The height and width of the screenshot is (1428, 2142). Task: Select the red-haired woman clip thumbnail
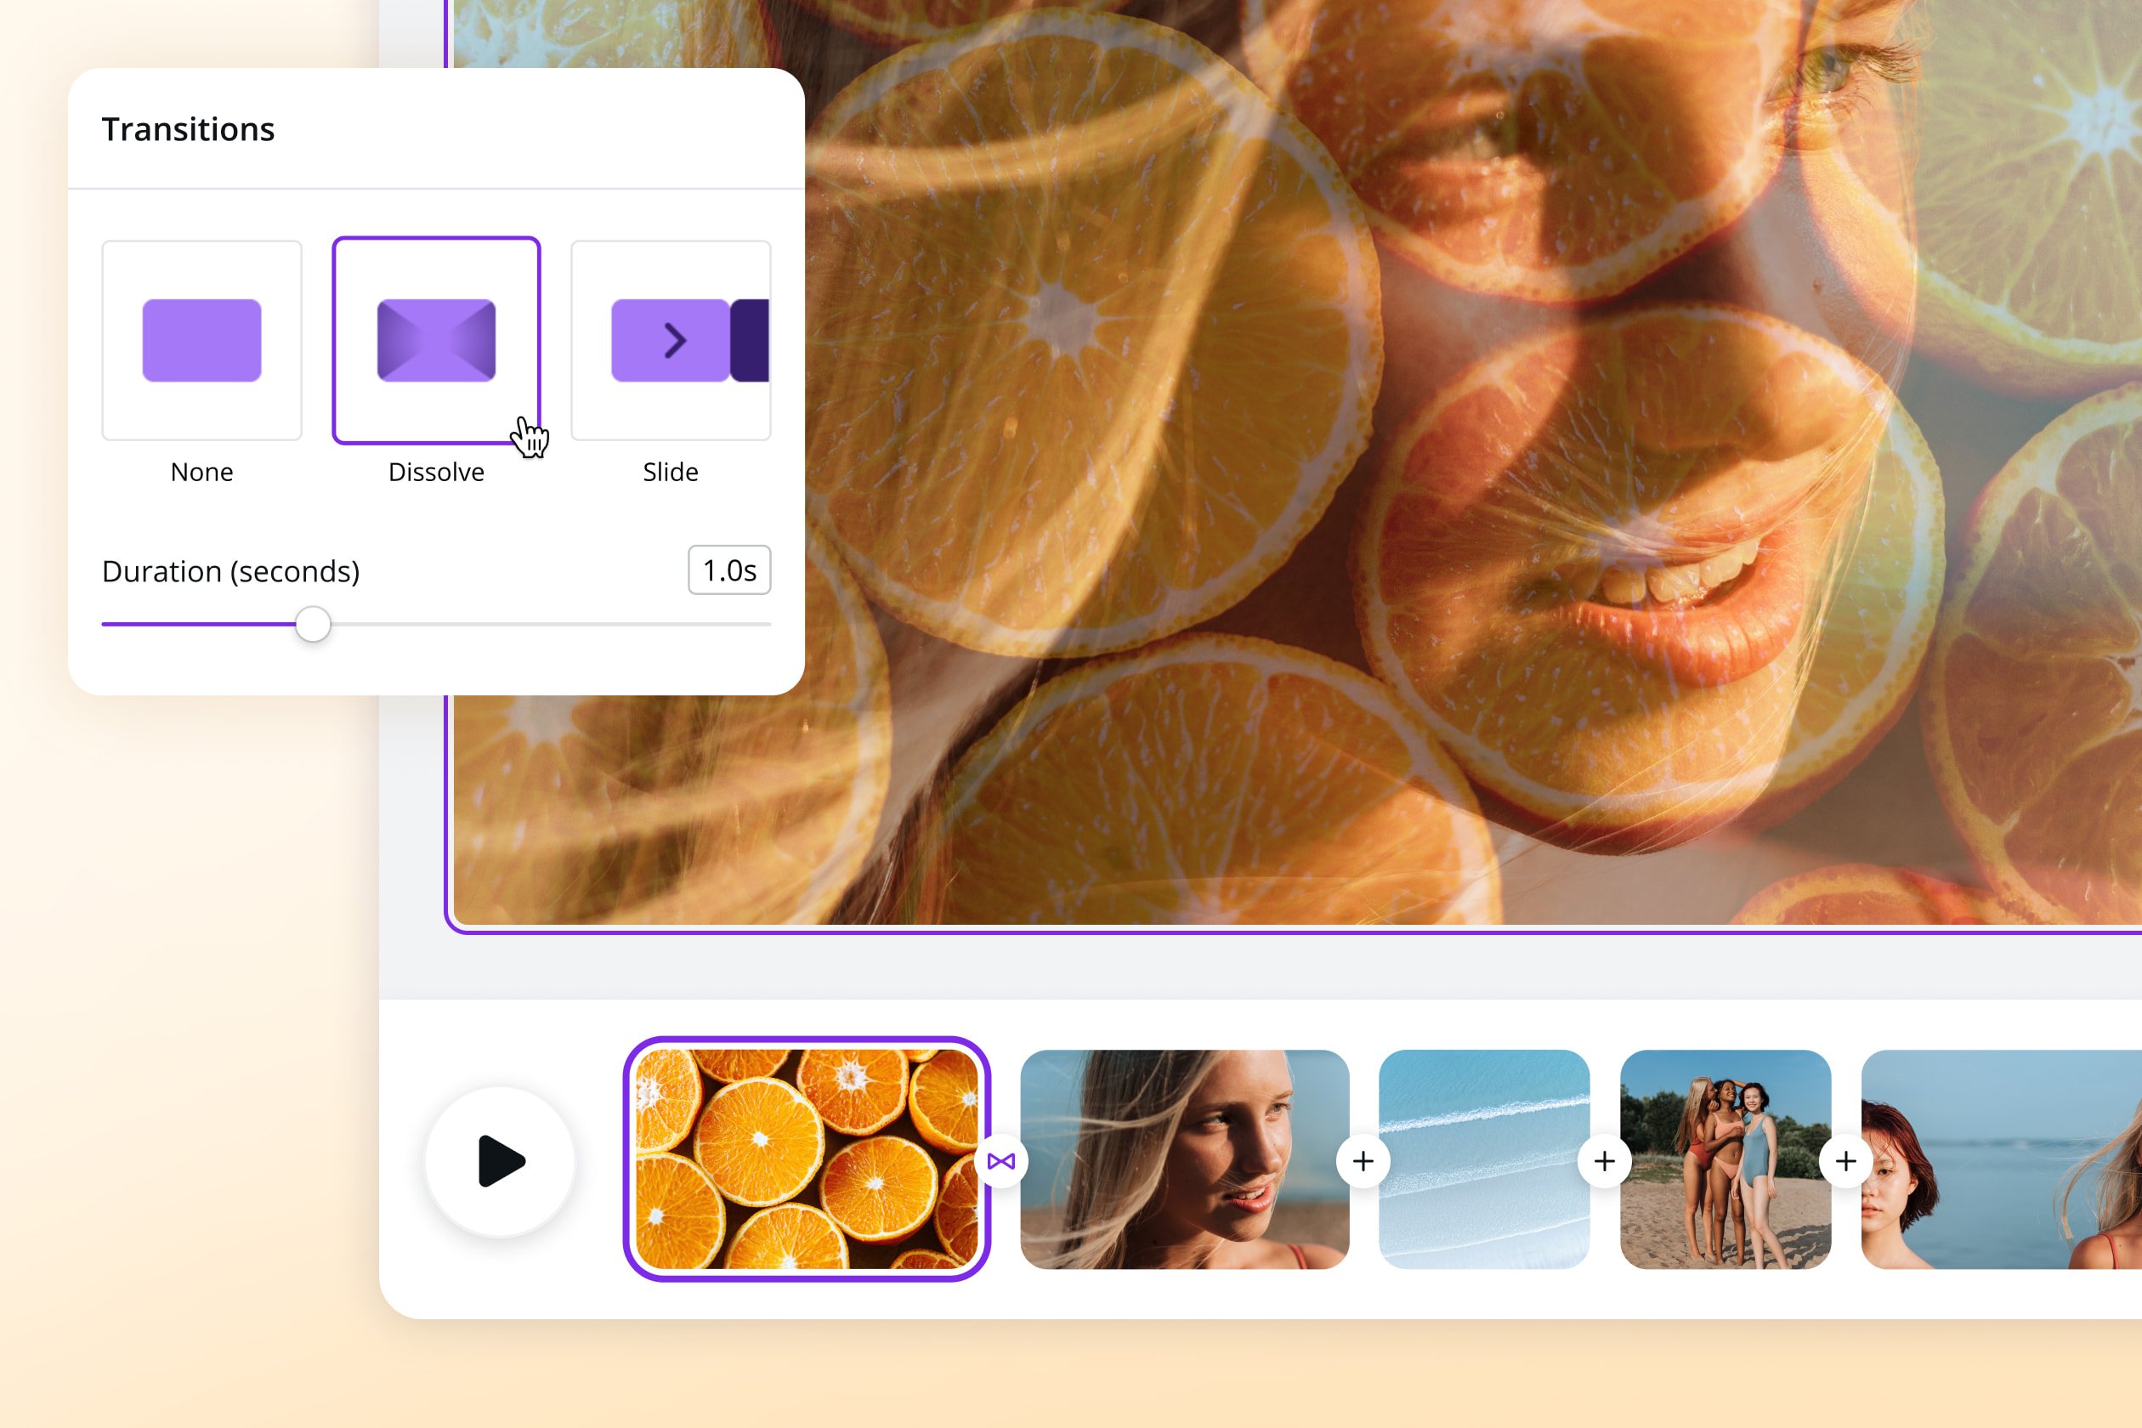coord(2002,1159)
